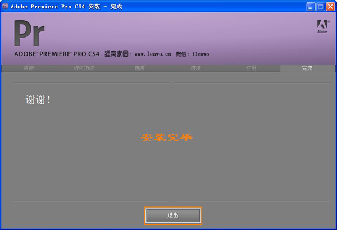Select the 注册 step tab
This screenshot has width=337, height=230.
point(251,68)
